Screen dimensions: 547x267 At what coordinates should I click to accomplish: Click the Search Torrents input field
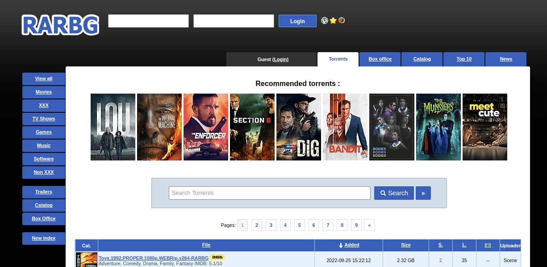269,193
